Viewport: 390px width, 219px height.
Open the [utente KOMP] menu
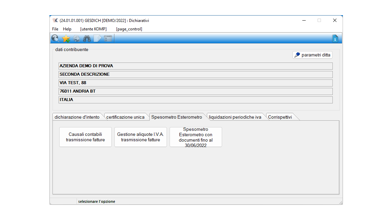point(93,29)
